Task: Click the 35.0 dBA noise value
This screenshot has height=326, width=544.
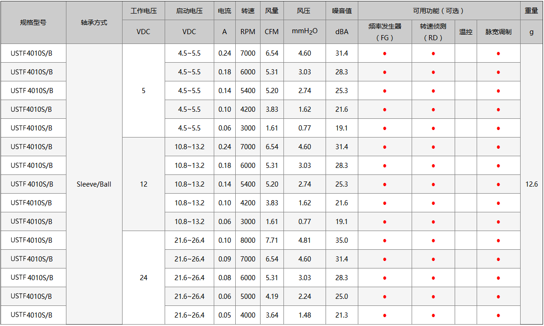Action: (341, 240)
